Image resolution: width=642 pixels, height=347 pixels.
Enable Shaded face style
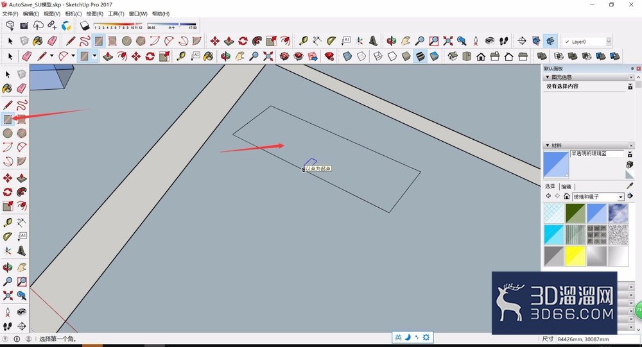click(x=406, y=56)
